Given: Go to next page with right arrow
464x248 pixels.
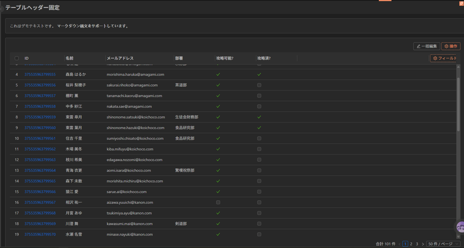Looking at the screenshot, I should click(x=423, y=244).
